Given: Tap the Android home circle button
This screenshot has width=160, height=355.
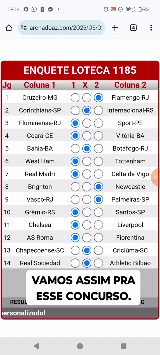Looking at the screenshot, I should click(x=80, y=346).
